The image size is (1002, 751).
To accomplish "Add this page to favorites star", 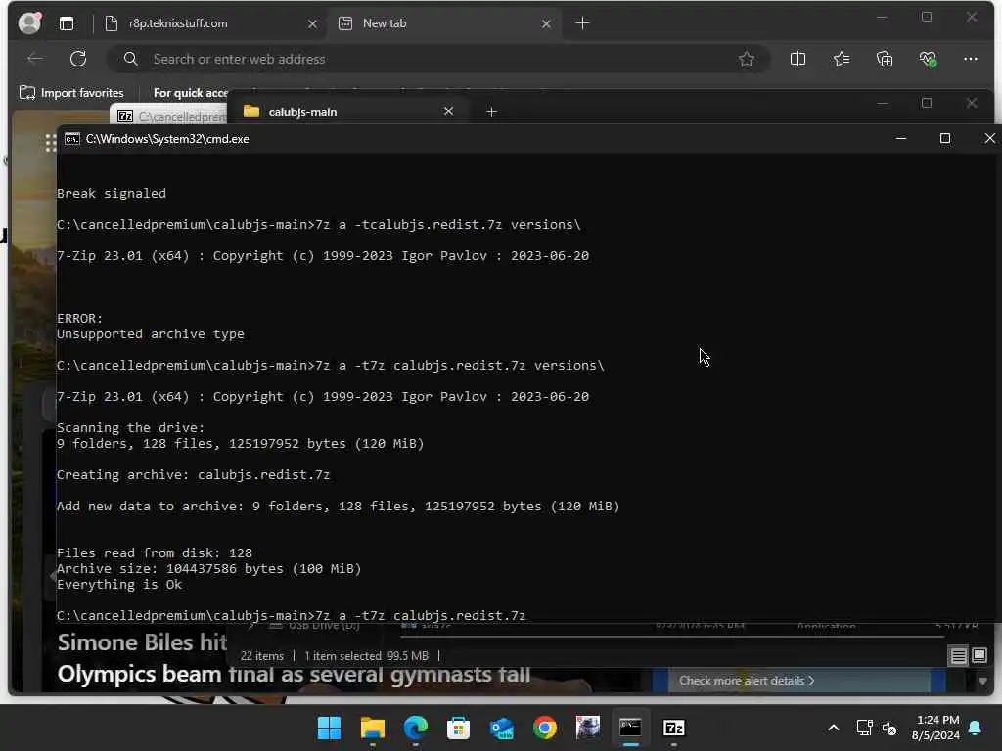I will pyautogui.click(x=746, y=59).
